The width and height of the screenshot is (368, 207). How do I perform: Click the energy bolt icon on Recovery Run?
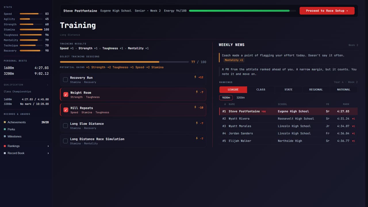coord(195,77)
